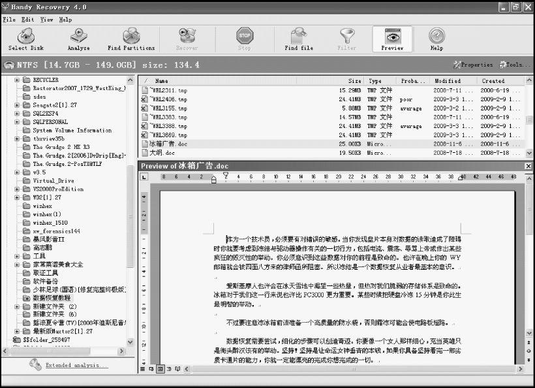
Task: Open Help from the toolbar
Action: click(436, 38)
